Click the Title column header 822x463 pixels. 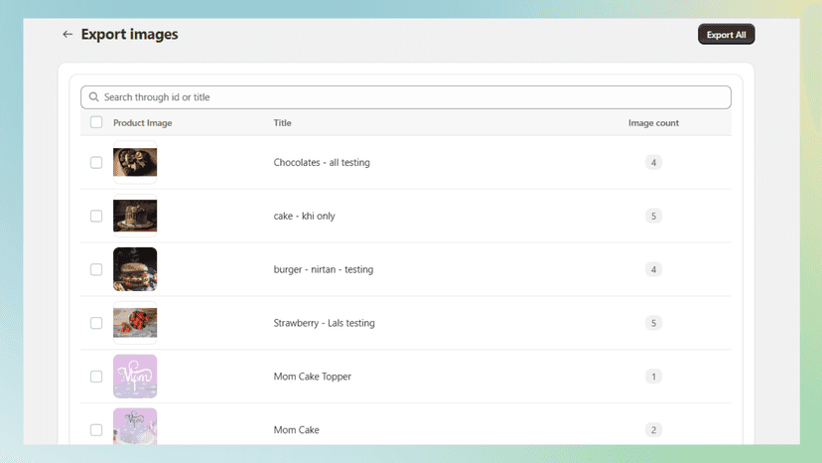[x=282, y=123]
